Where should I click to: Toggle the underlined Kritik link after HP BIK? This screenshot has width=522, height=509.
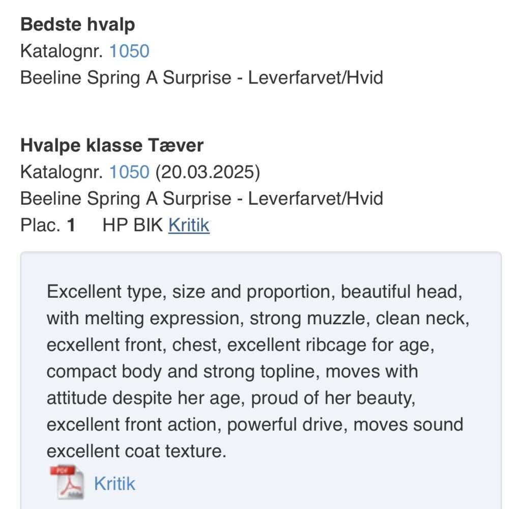(189, 225)
